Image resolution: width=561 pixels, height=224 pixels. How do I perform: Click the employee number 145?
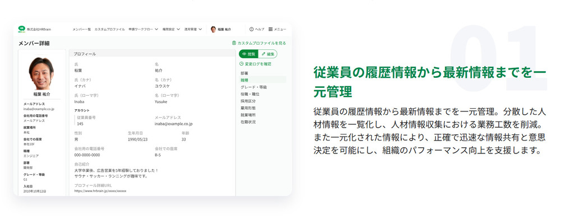click(x=80, y=124)
